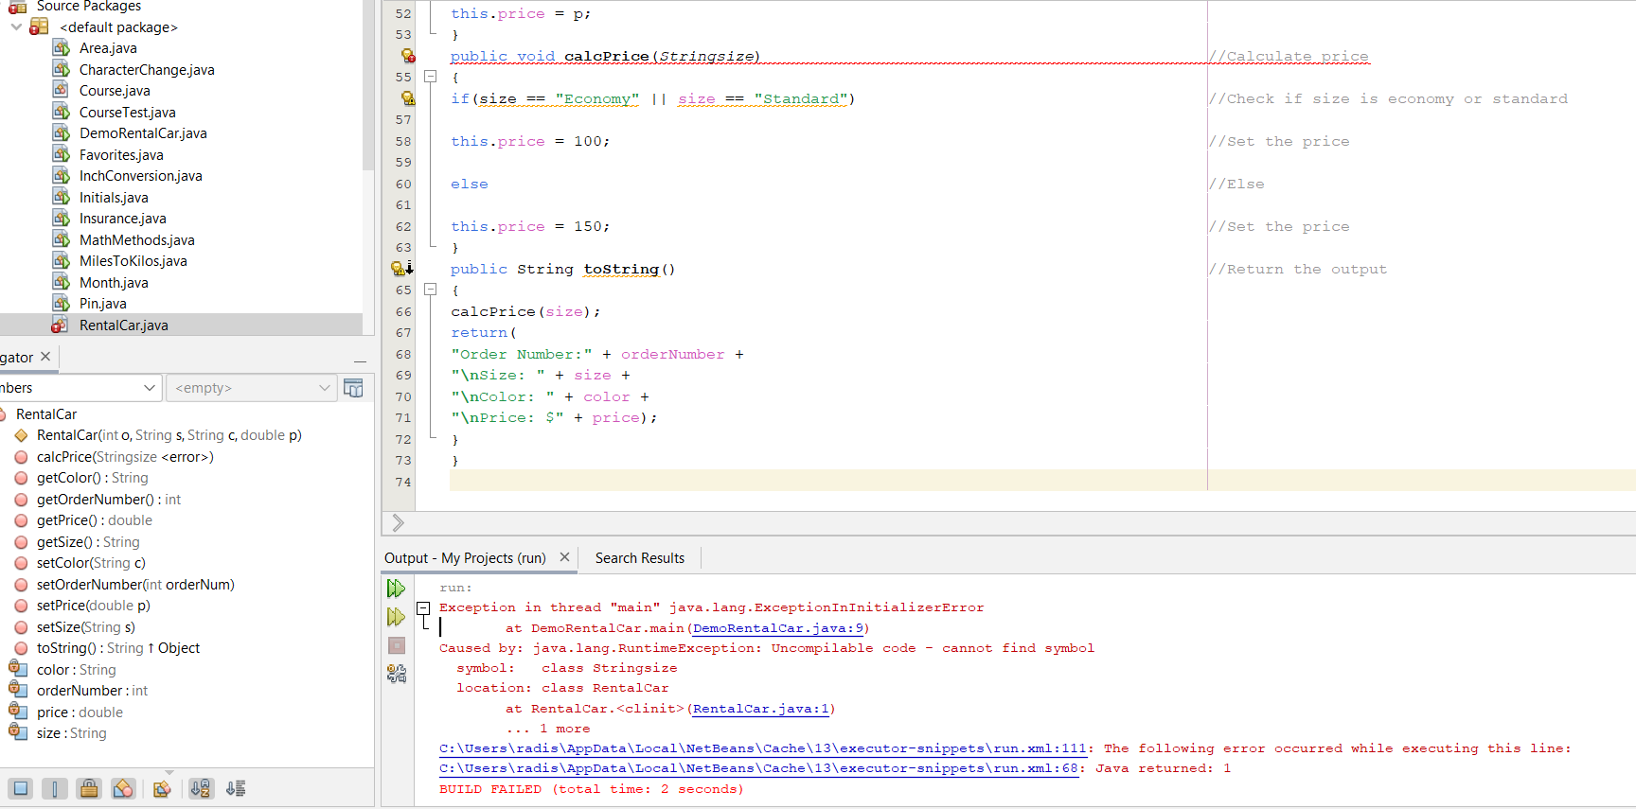This screenshot has width=1636, height=809.
Task: Collapse the code fold at line 55
Action: 430,77
